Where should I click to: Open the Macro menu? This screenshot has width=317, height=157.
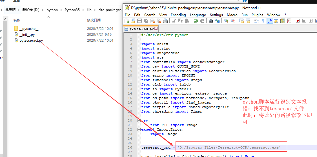[x=232, y=15]
